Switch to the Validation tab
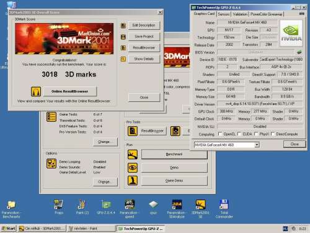The image size is (310, 233). pyautogui.click(x=240, y=14)
